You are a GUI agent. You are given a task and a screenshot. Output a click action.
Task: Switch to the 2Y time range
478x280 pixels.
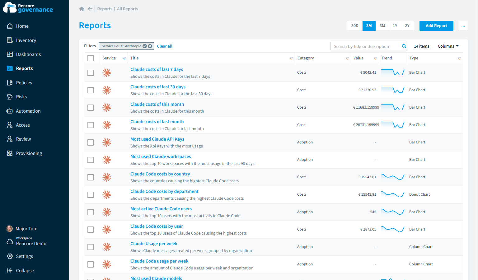point(407,26)
